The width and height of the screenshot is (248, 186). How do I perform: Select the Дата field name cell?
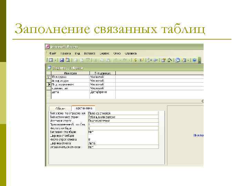point(70,92)
